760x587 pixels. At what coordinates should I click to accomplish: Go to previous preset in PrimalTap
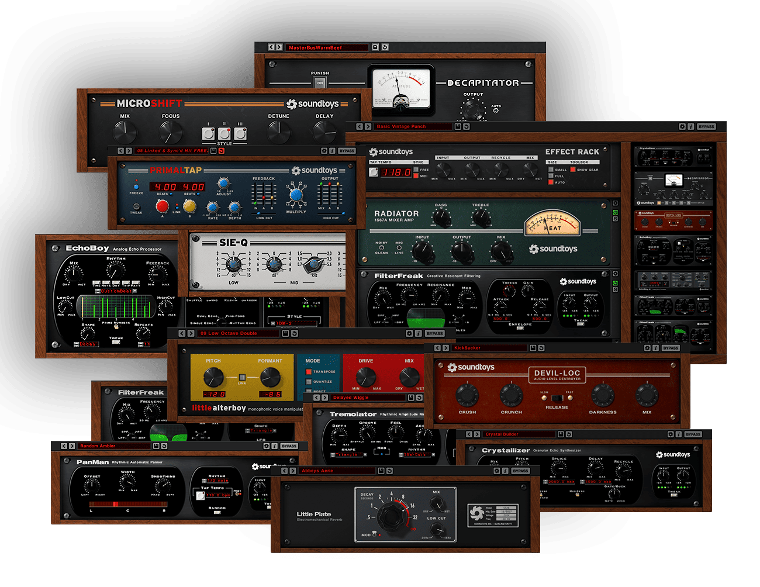121,151
